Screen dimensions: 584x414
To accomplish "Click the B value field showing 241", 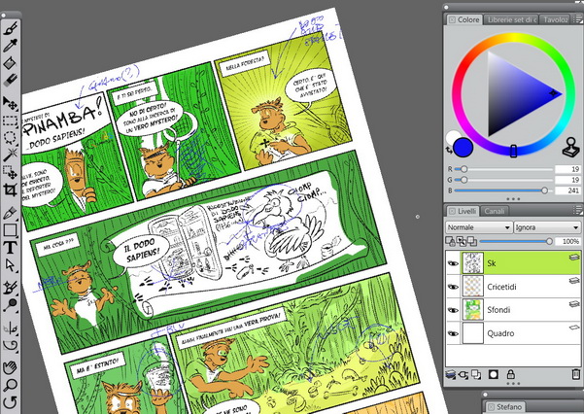I will point(567,190).
